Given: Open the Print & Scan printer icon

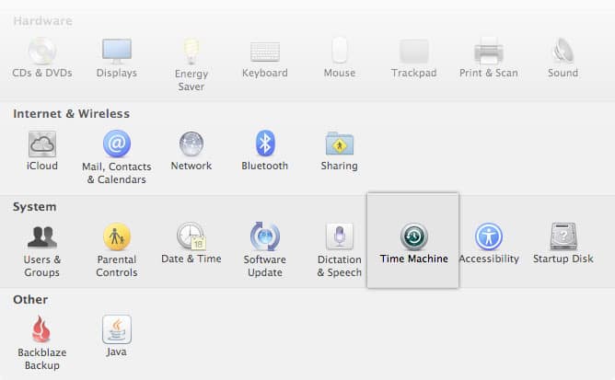Looking at the screenshot, I should click(488, 51).
